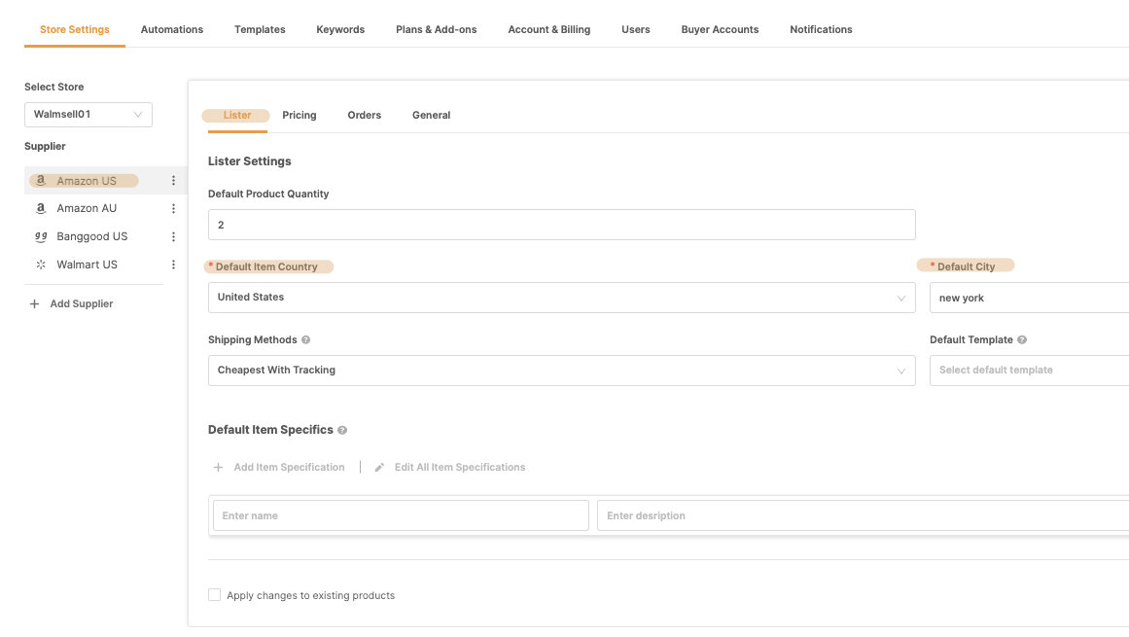Show help tooltip for Shipping Methods
The height and width of the screenshot is (637, 1129).
pos(306,339)
